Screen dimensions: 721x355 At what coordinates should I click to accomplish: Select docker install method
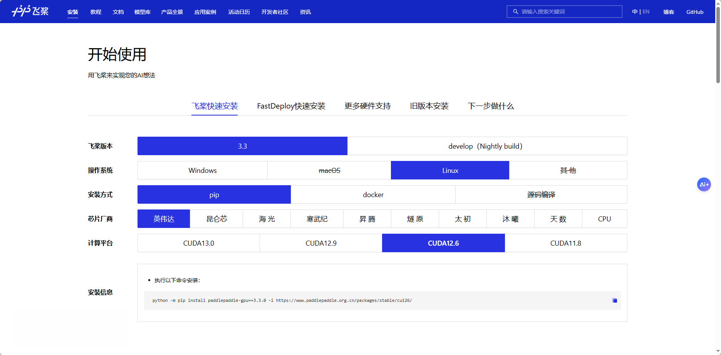[x=373, y=194]
